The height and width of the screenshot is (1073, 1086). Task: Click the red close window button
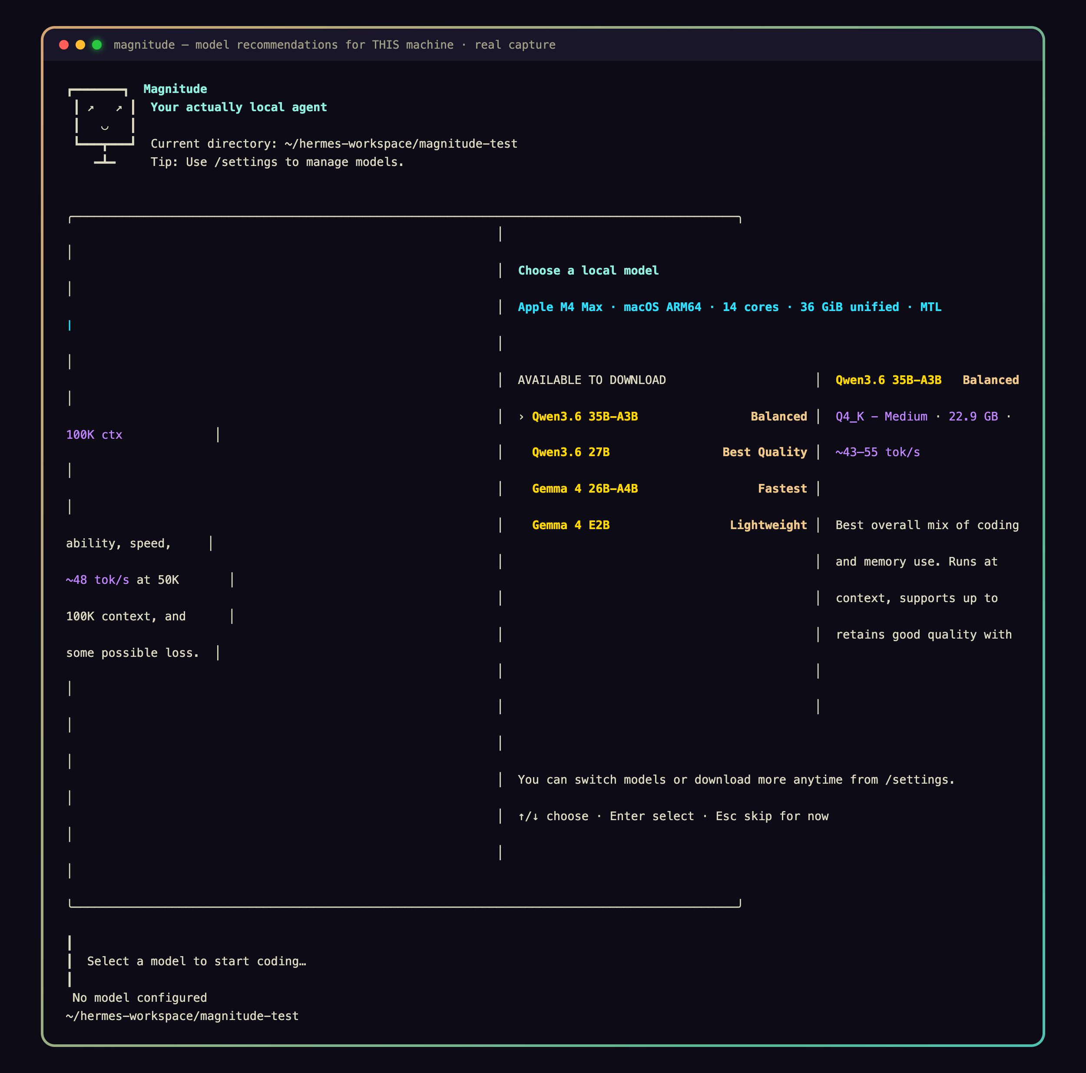click(x=64, y=45)
